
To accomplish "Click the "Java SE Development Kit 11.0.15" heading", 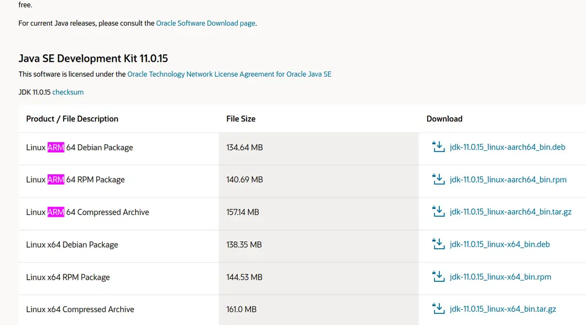I will [93, 59].
